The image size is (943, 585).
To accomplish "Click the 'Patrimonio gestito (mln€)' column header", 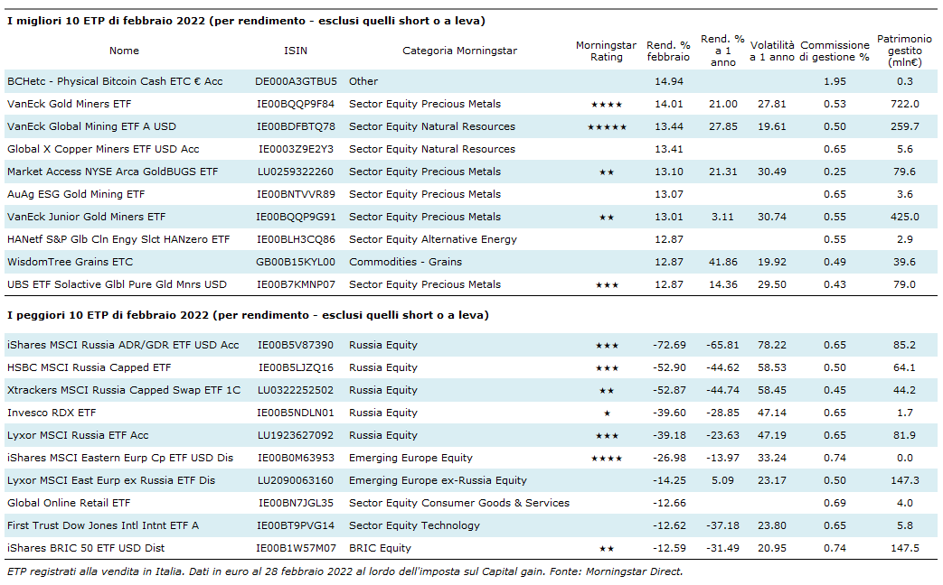I will coord(904,51).
